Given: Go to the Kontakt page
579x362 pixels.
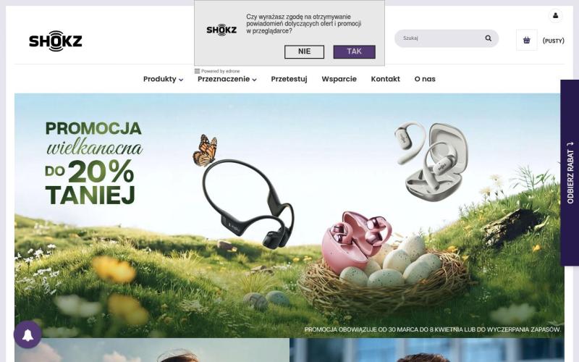Looking at the screenshot, I should click(x=386, y=79).
